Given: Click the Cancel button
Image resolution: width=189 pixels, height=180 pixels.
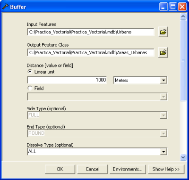Looking at the screenshot, I should [93, 169].
